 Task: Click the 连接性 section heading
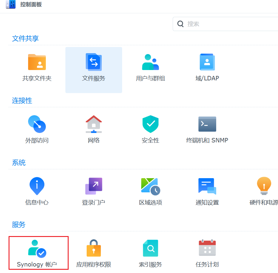click(x=22, y=100)
